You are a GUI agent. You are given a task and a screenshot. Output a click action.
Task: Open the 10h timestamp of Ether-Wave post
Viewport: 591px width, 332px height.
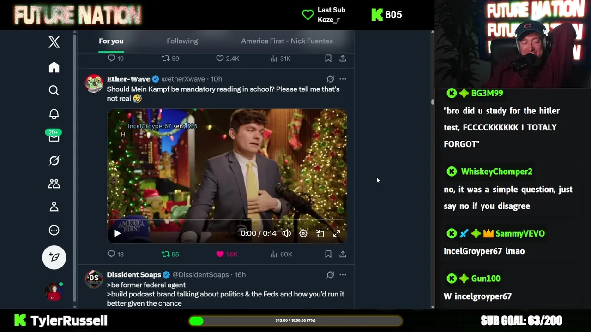tap(216, 79)
